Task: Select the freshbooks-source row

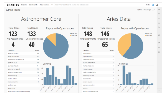Action: [98, 66]
